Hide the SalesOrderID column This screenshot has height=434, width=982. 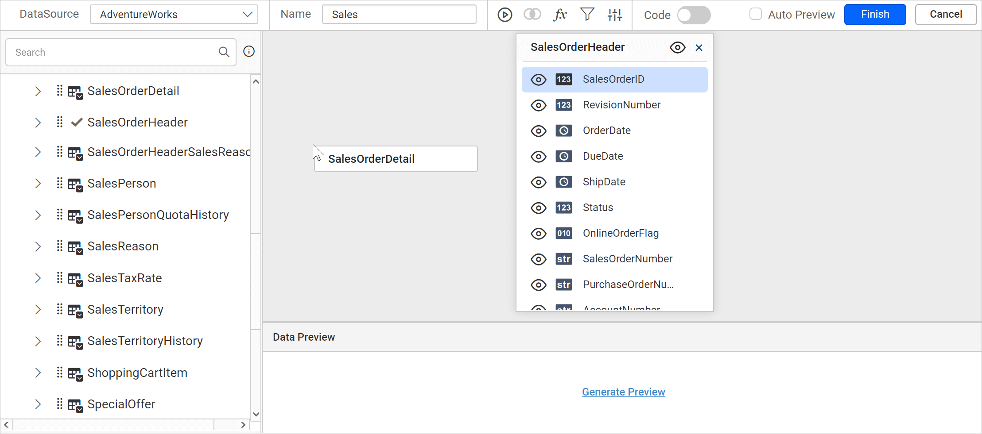tap(539, 80)
